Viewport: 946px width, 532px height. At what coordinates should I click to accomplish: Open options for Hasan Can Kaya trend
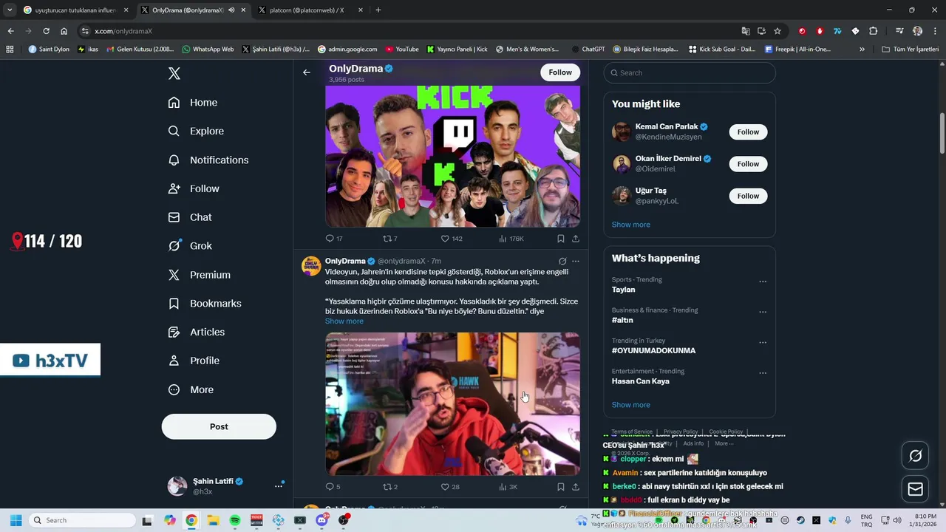coord(763,373)
